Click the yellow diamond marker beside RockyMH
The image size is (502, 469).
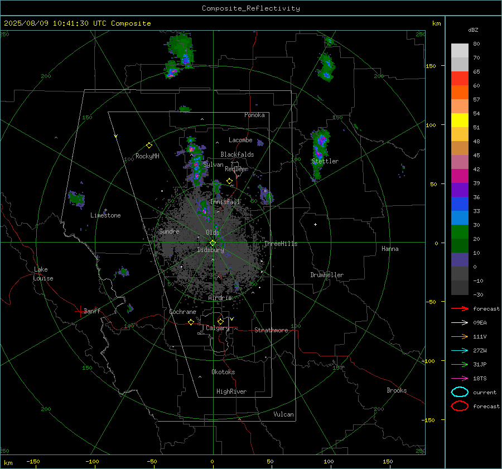pos(149,146)
